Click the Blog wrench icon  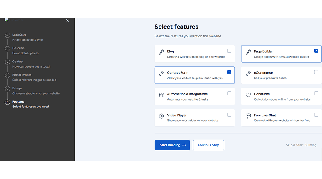(161, 52)
